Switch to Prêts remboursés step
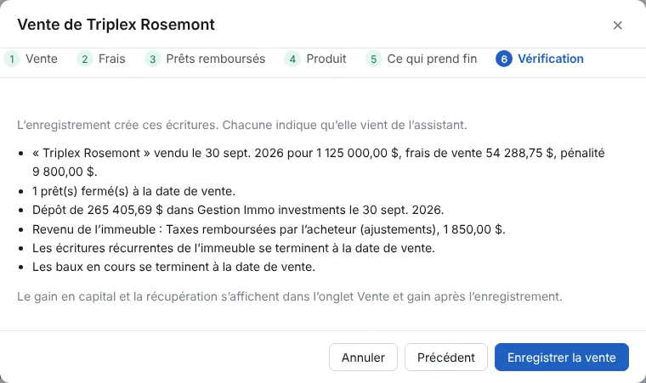This screenshot has width=646, height=383. pos(205,59)
